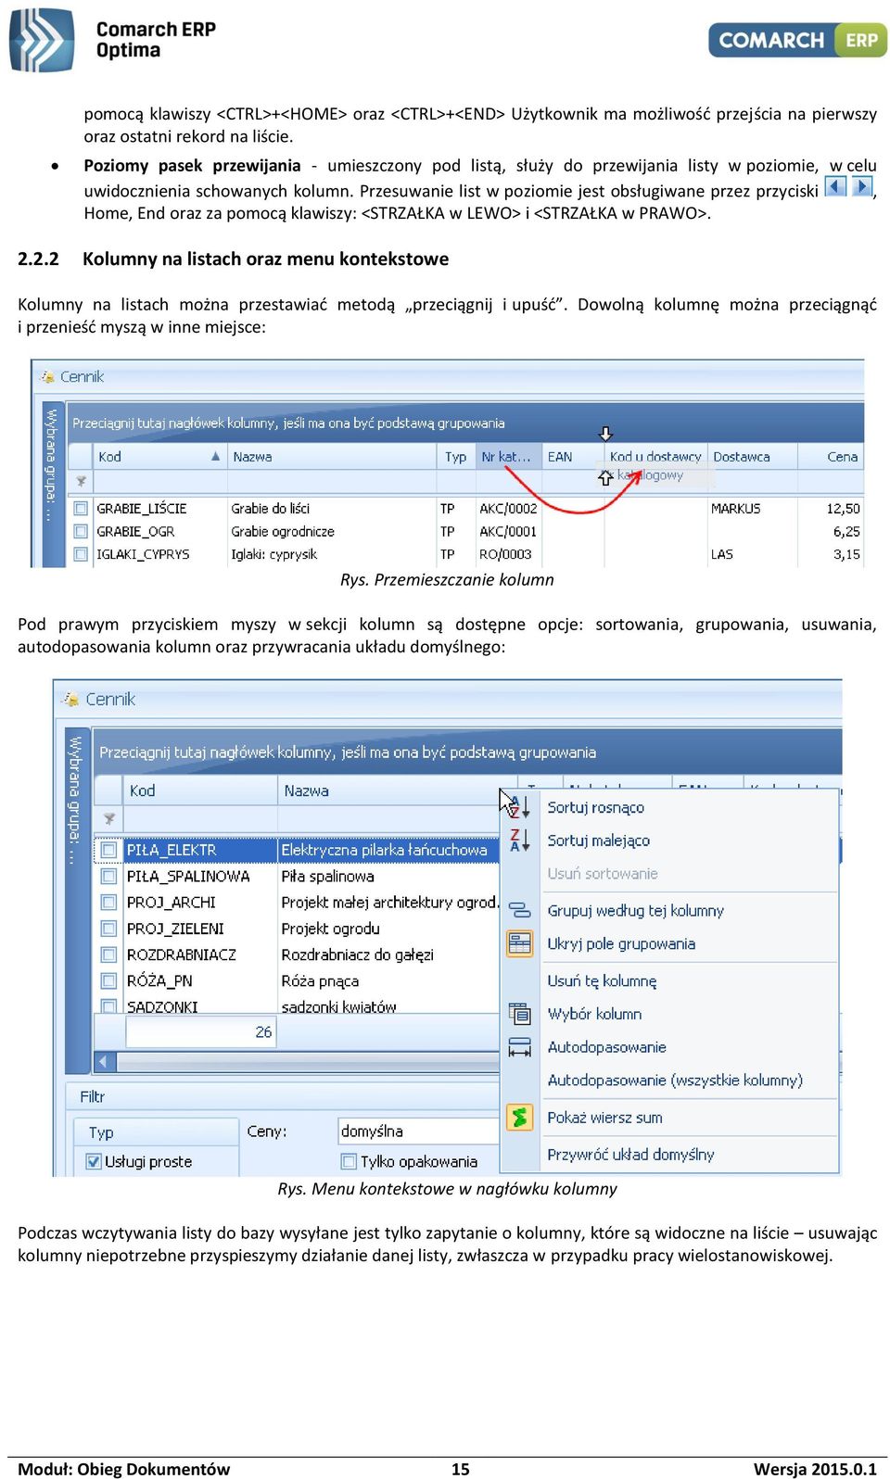Click the Cennik window icon above the PIŁA list

click(x=70, y=699)
